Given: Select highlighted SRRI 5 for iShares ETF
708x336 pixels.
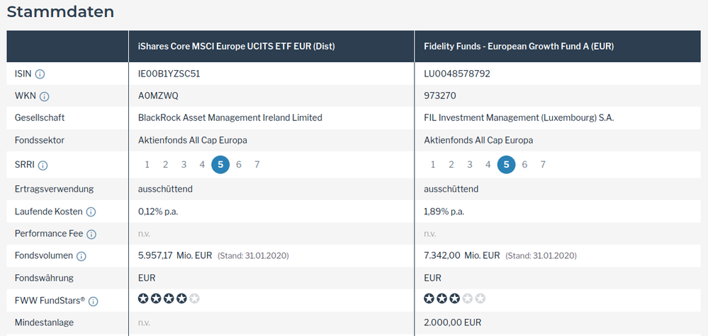Looking at the screenshot, I should 220,165.
